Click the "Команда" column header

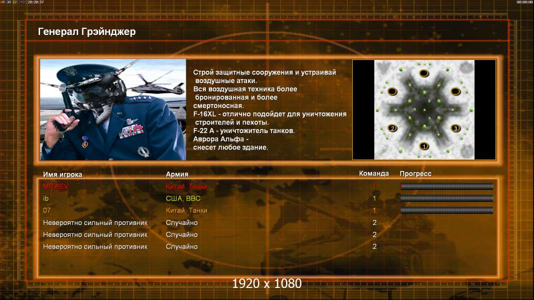click(374, 173)
